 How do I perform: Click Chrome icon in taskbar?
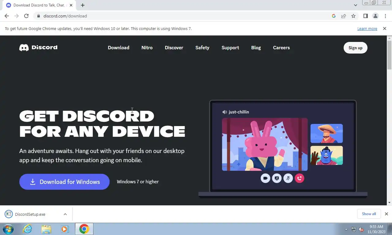[x=84, y=229]
